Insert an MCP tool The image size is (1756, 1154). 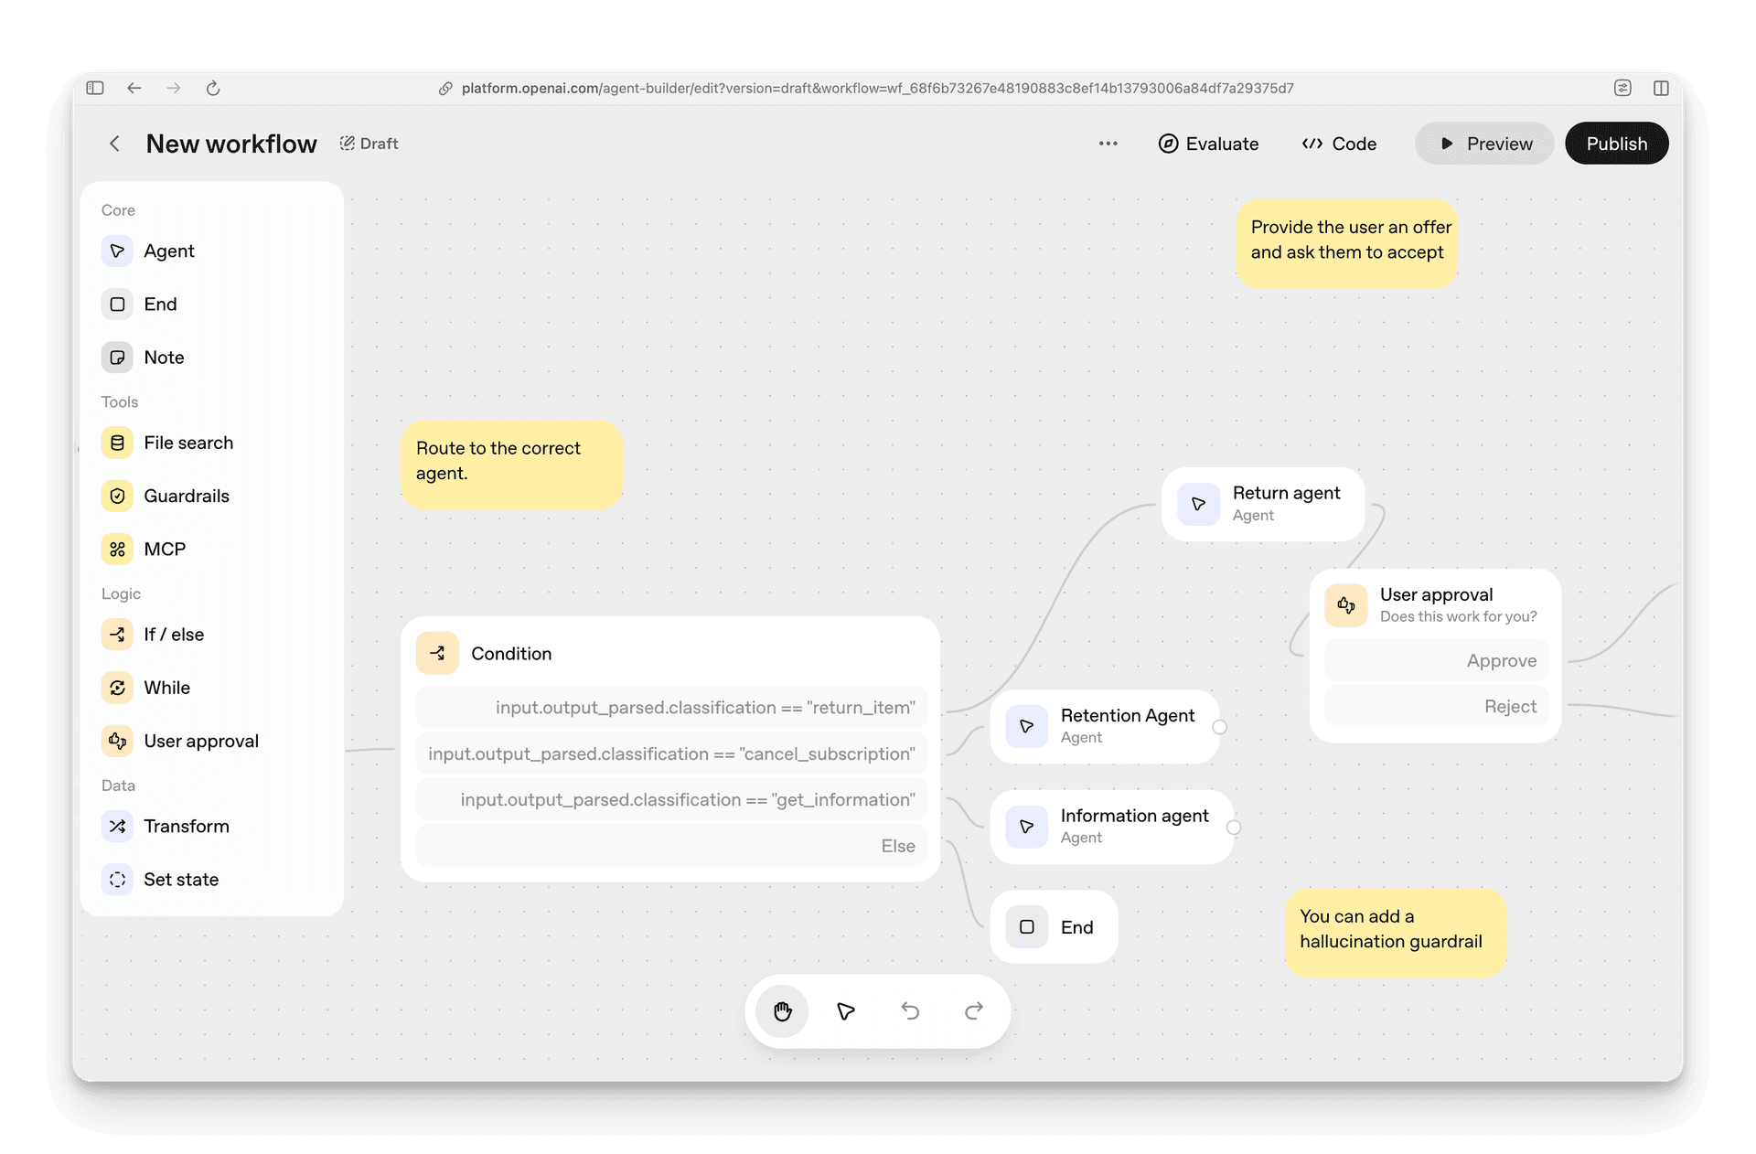point(164,549)
